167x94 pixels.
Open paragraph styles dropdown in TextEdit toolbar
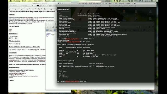[x=10, y=6]
